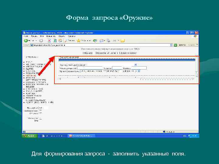Viewport: 219px width, 164px height.
Task: Click the Номер input field
Action: click(139, 68)
